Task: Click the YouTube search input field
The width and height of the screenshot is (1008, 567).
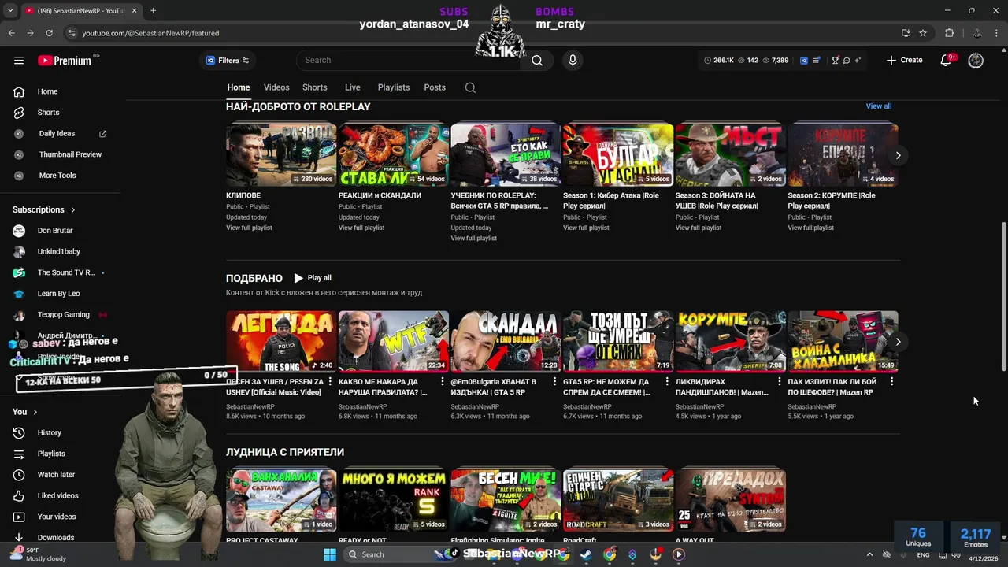Action: pos(408,61)
